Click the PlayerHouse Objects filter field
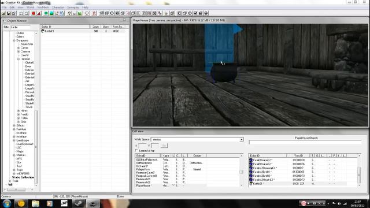 point(305,142)
